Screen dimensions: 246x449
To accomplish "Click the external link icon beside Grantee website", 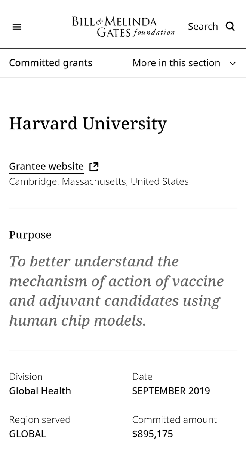I will pyautogui.click(x=94, y=167).
